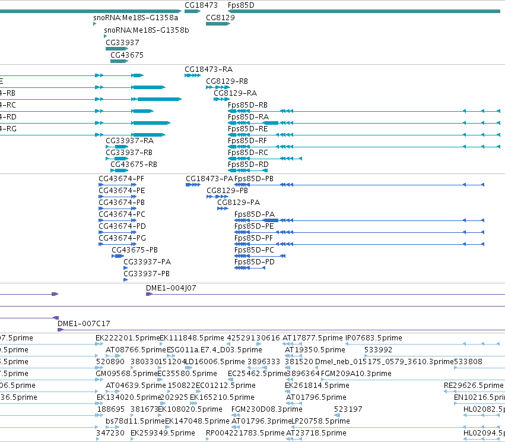Click the DME1-004J07 clone label

tap(171, 288)
